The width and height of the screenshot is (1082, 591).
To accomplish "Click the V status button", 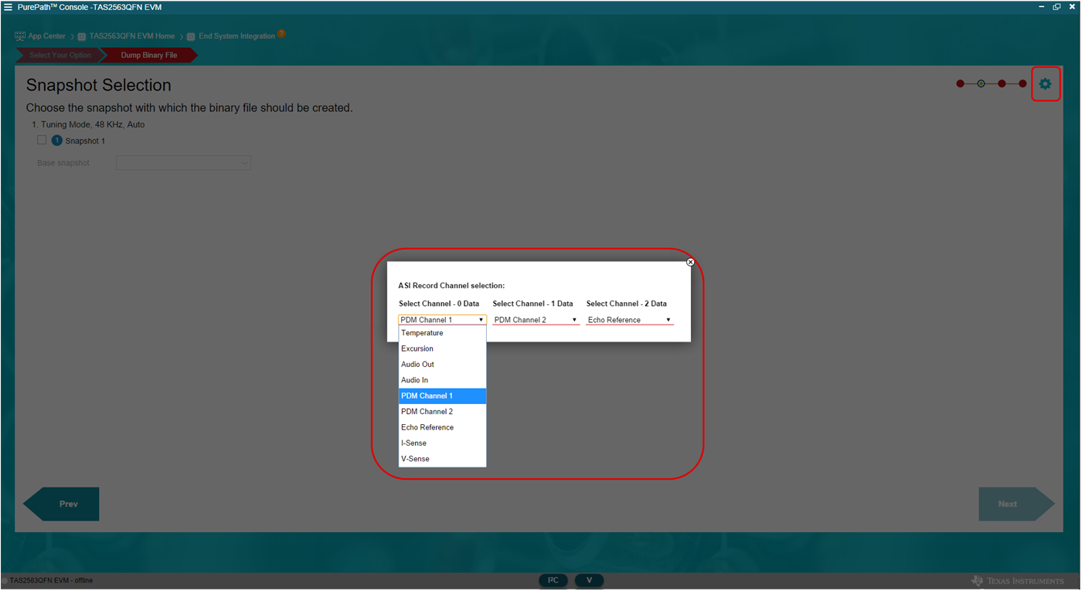I will point(589,580).
